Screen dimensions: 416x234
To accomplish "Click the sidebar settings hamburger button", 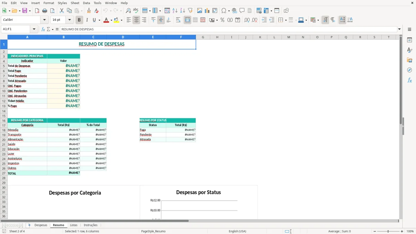I will [x=409, y=29].
